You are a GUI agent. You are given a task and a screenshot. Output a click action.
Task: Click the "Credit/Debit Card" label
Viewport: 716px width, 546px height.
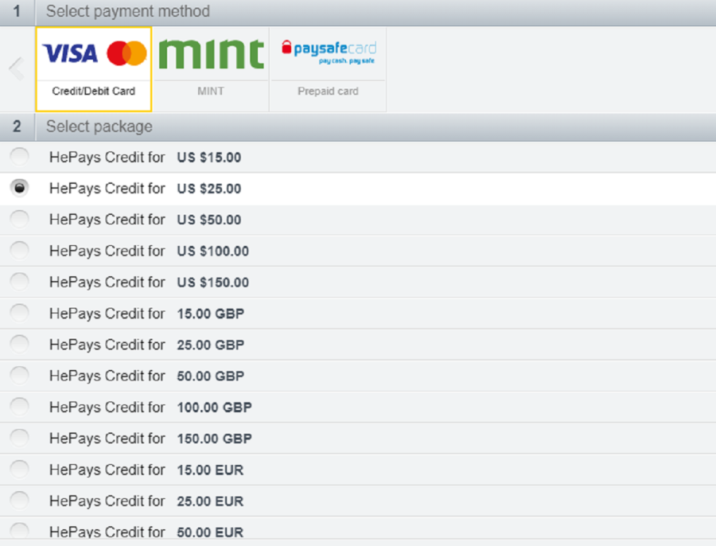click(94, 91)
